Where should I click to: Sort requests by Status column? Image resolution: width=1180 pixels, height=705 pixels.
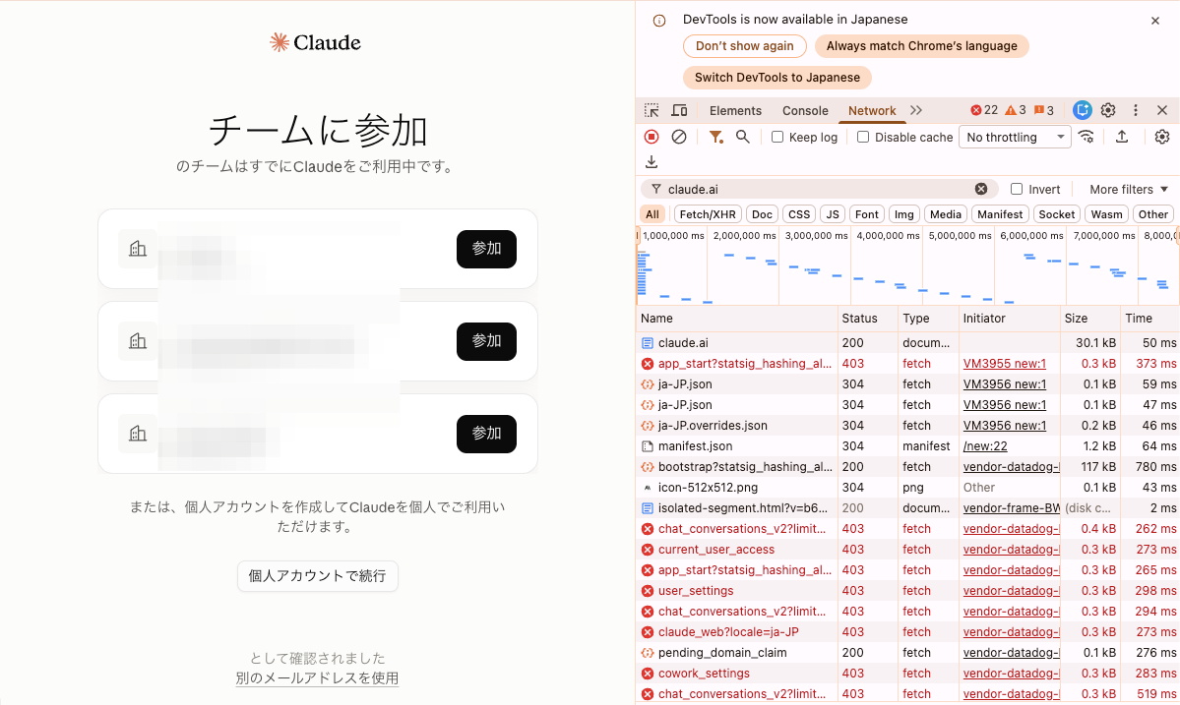(868, 319)
